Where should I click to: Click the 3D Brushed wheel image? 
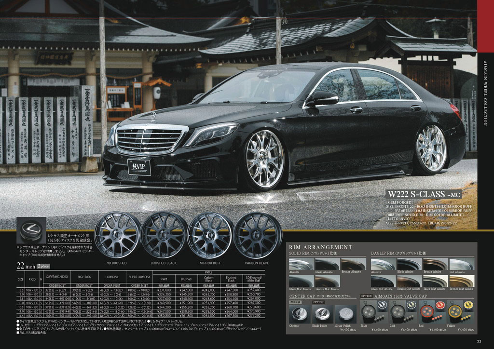coord(118,235)
